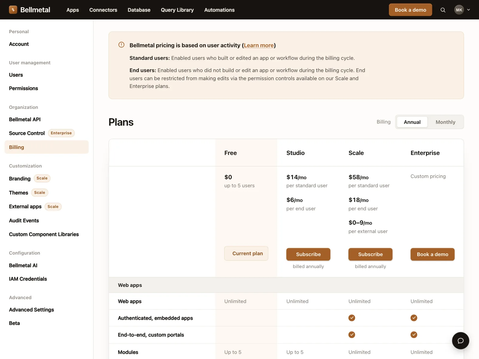
Task: Follow the Learn more link
Action: tap(259, 45)
